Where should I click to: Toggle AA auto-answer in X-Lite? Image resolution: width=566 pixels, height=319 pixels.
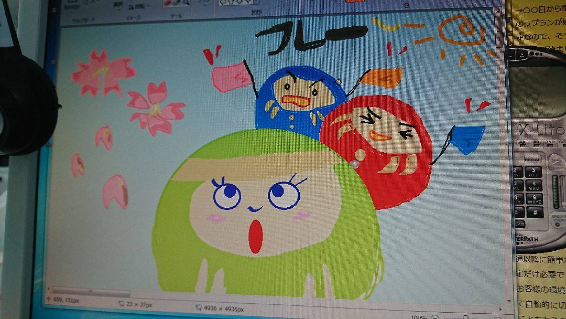click(523, 143)
